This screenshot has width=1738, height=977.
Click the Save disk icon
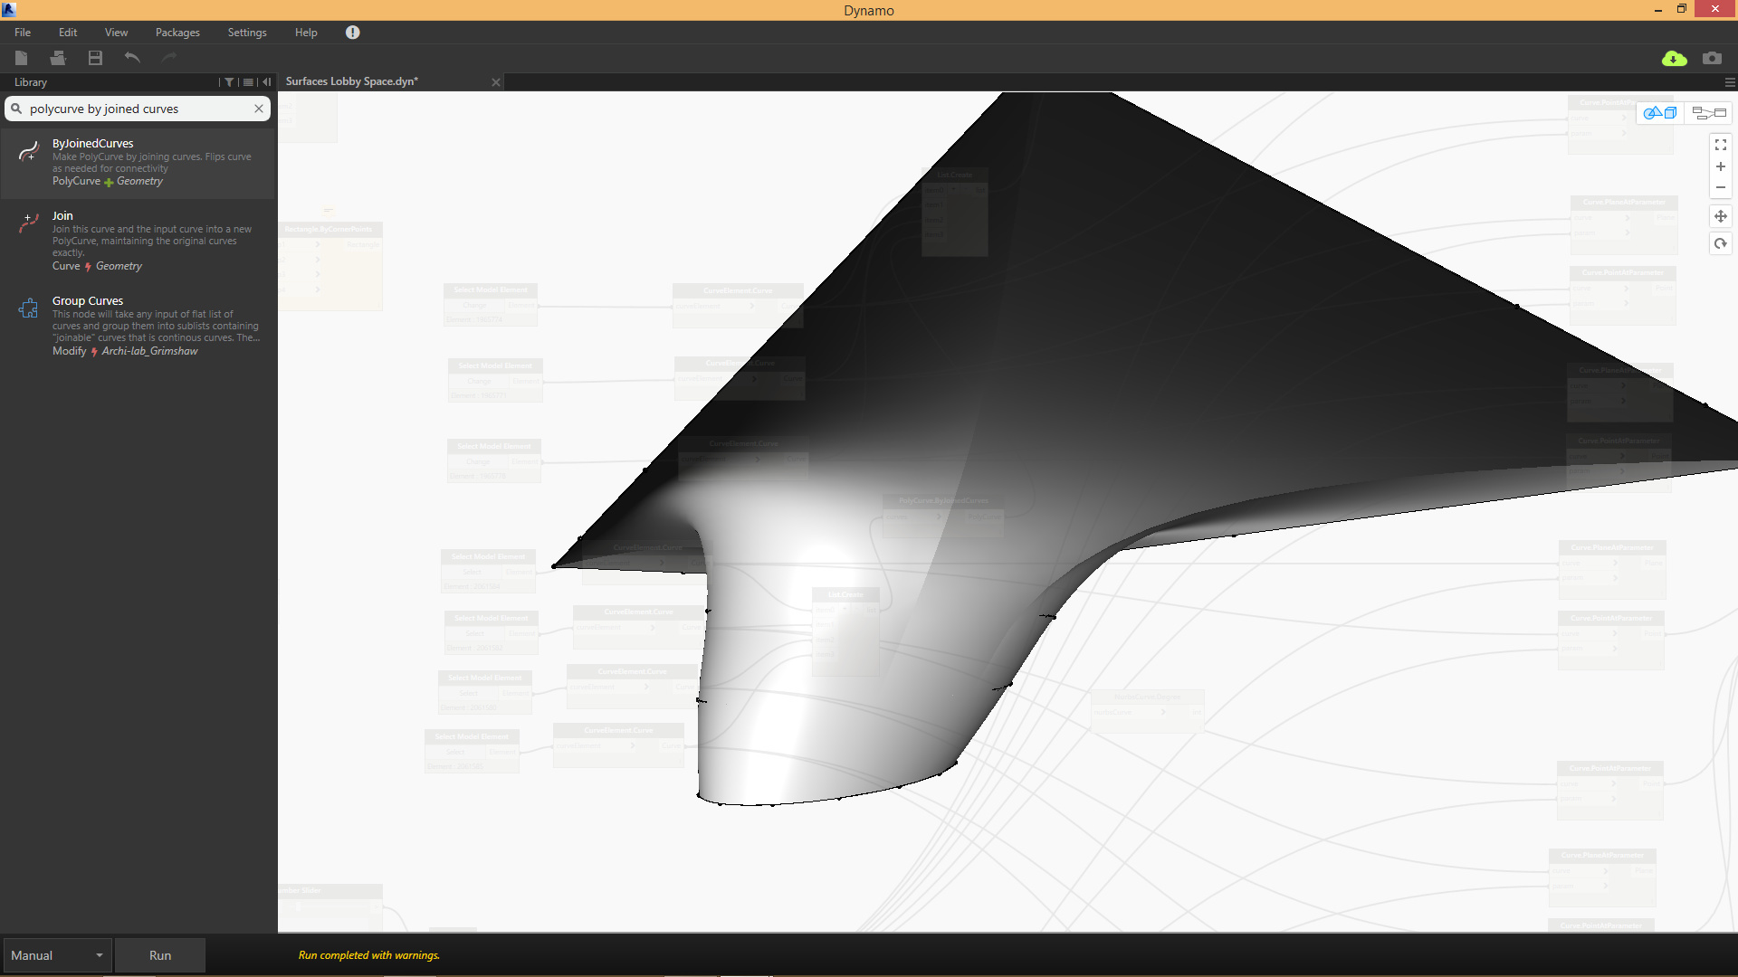(x=95, y=58)
